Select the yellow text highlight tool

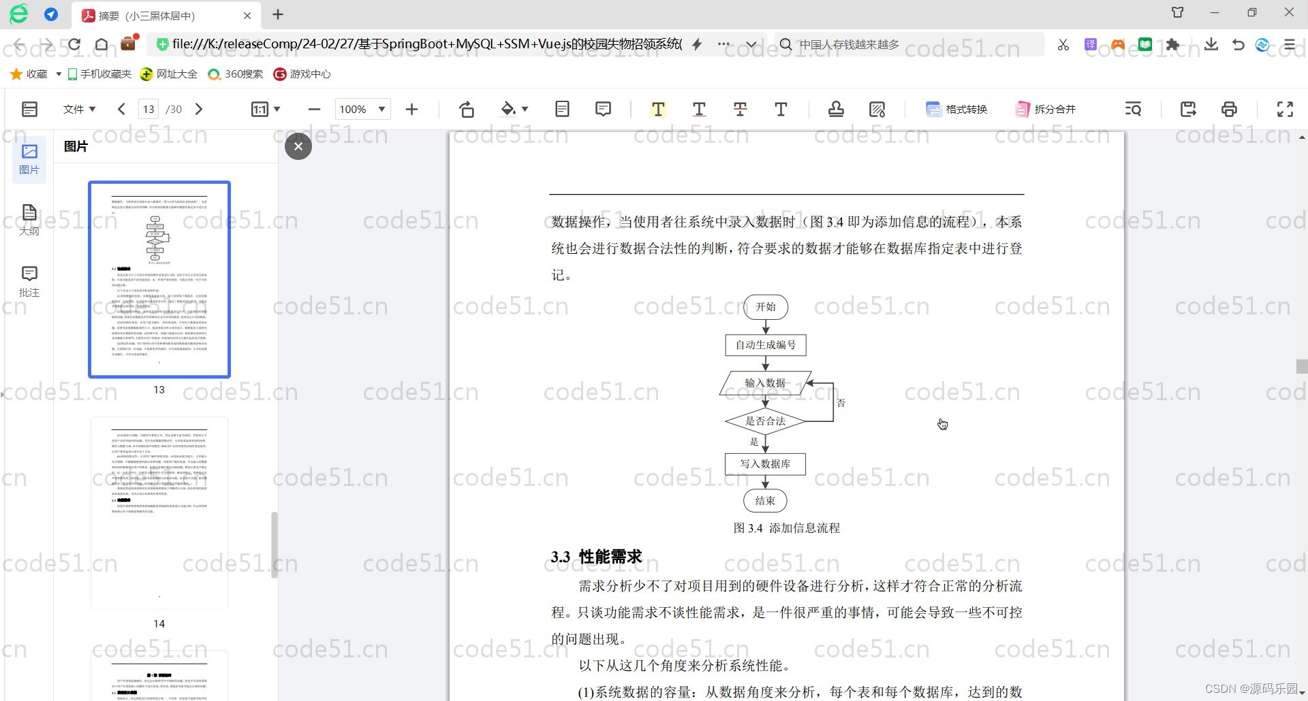[x=657, y=109]
